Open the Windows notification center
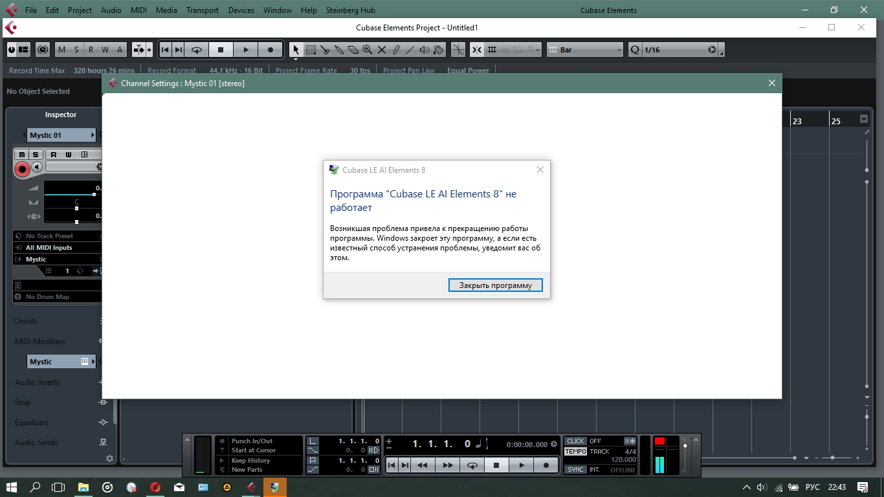884x497 pixels. 863,487
